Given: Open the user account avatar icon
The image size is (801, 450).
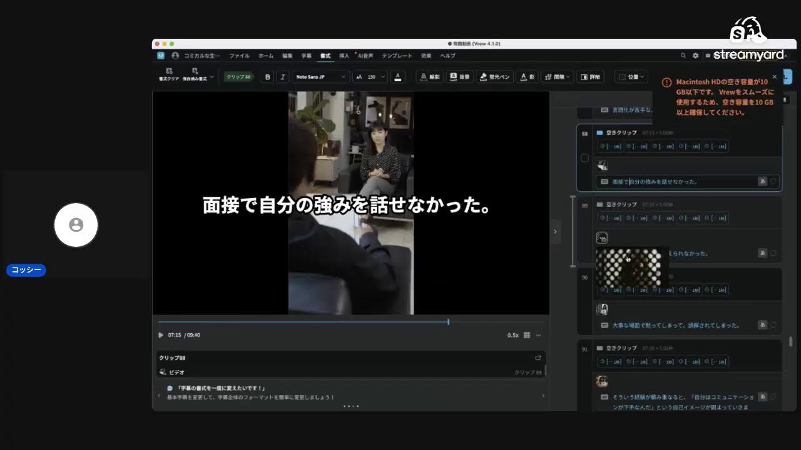Looking at the screenshot, I should [175, 56].
